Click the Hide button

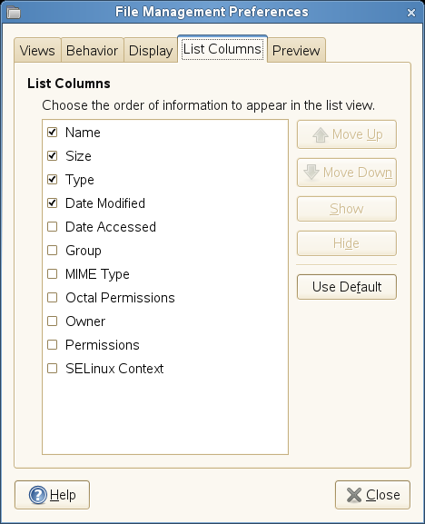pos(347,243)
